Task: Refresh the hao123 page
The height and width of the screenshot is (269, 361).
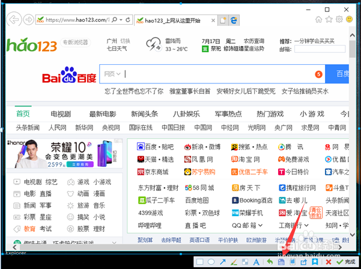Action: (128, 20)
